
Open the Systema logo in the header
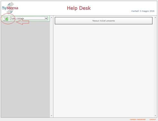tap(10, 8)
